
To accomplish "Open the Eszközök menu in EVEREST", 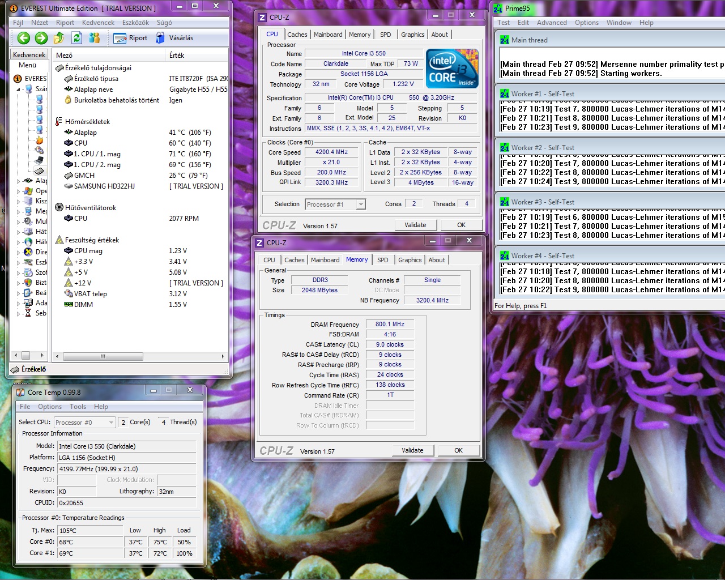I will click(136, 23).
